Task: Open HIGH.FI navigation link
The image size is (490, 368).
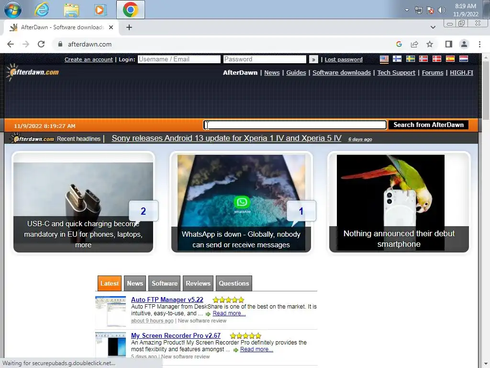Action: coord(461,73)
